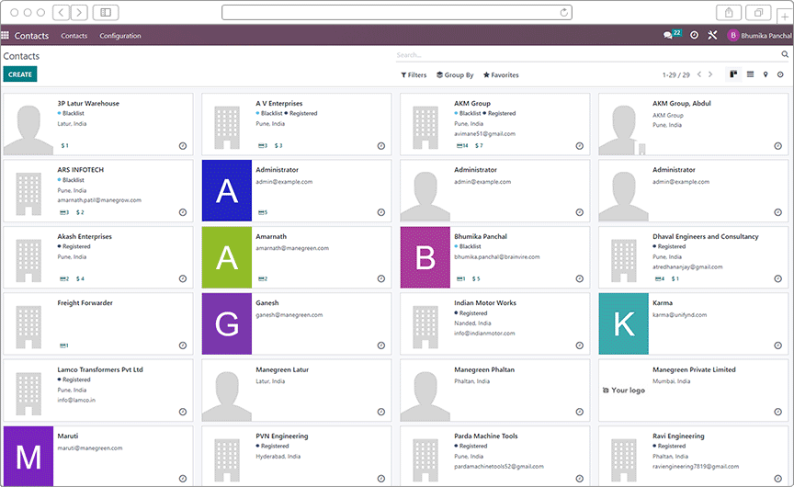Screen dimensions: 794x487
Task: Switch to the map view
Action: tap(766, 74)
